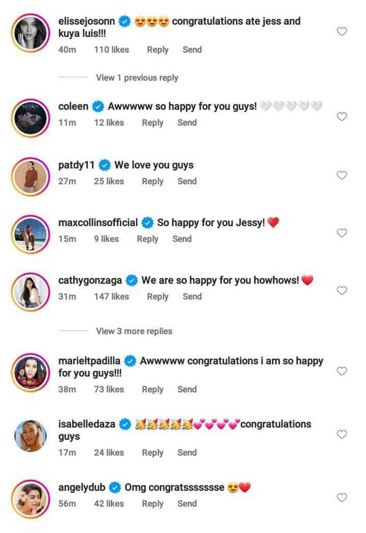Reply to elissejosonn's comment
Image resolution: width=366 pixels, height=533 pixels.
[x=158, y=50]
